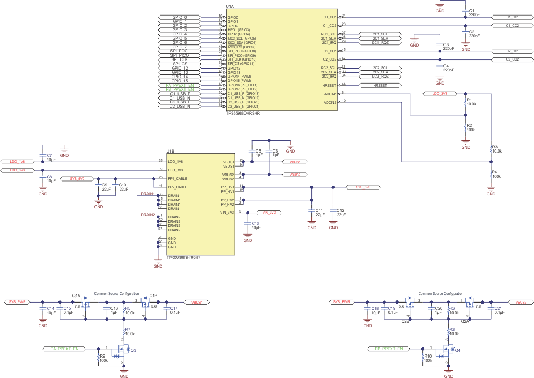Screen dimensions: 534x378
Task: Select the HRESET signal label
Action: point(379,85)
